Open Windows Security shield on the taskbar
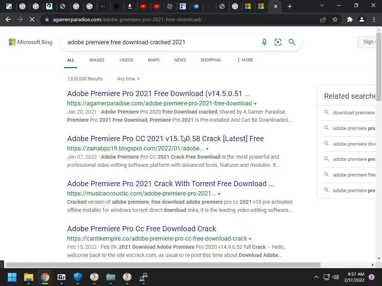Viewport: 382px width, 286px height. [x=78, y=277]
